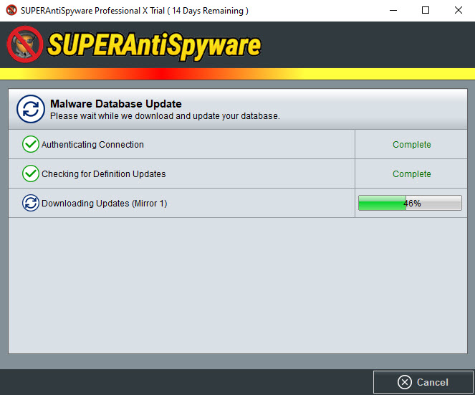
Task: Click the green check beside Checking for Definition Updates
Action: [x=31, y=173]
